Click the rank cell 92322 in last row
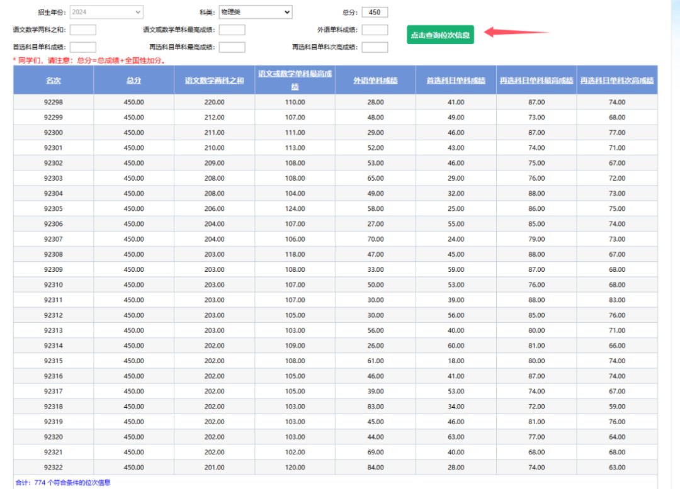 coord(54,468)
